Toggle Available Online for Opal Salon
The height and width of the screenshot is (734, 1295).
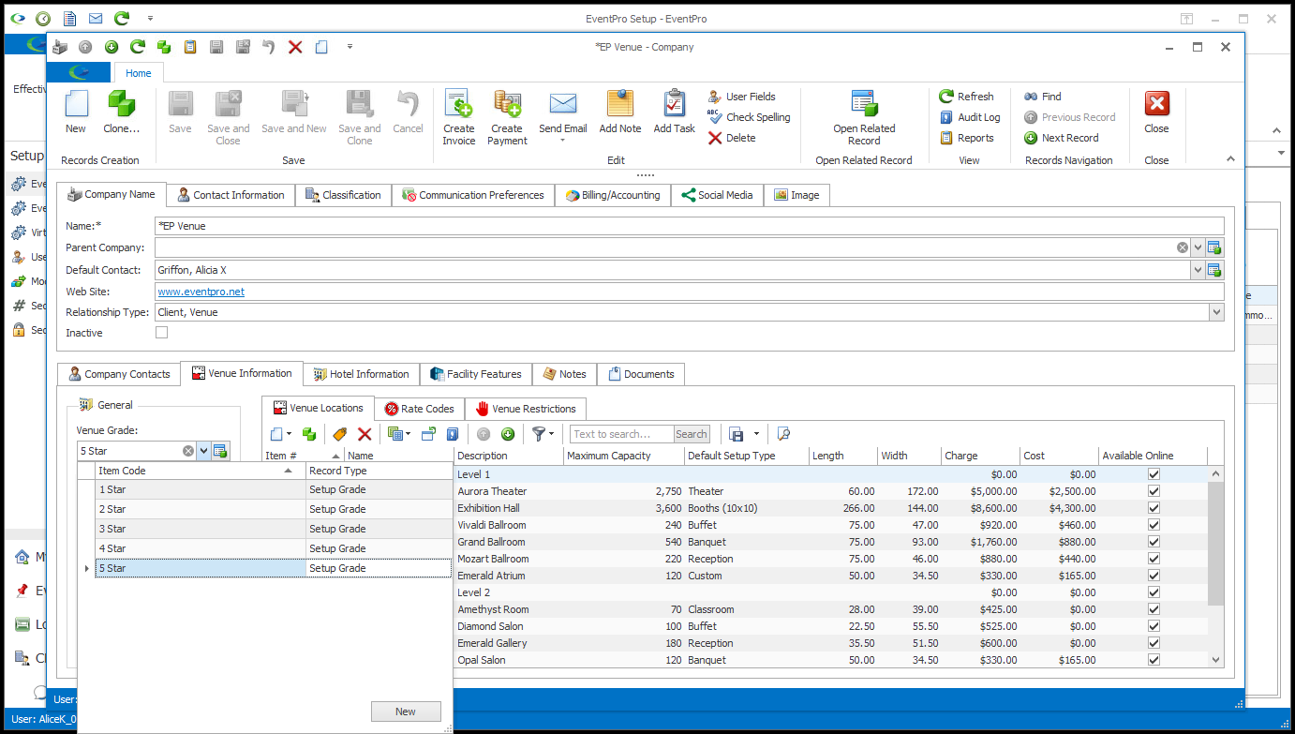point(1154,660)
